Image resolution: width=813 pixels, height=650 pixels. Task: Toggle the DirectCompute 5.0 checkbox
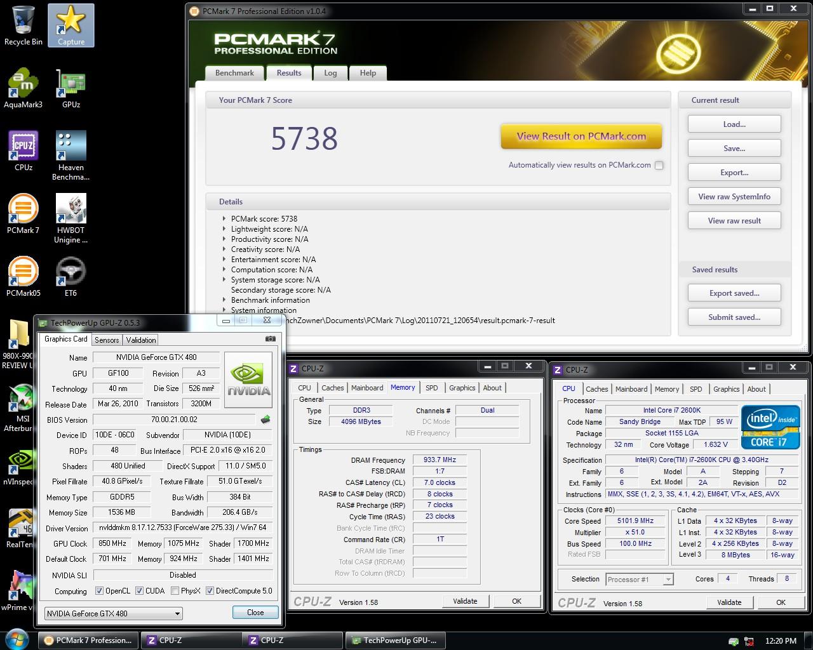[210, 591]
